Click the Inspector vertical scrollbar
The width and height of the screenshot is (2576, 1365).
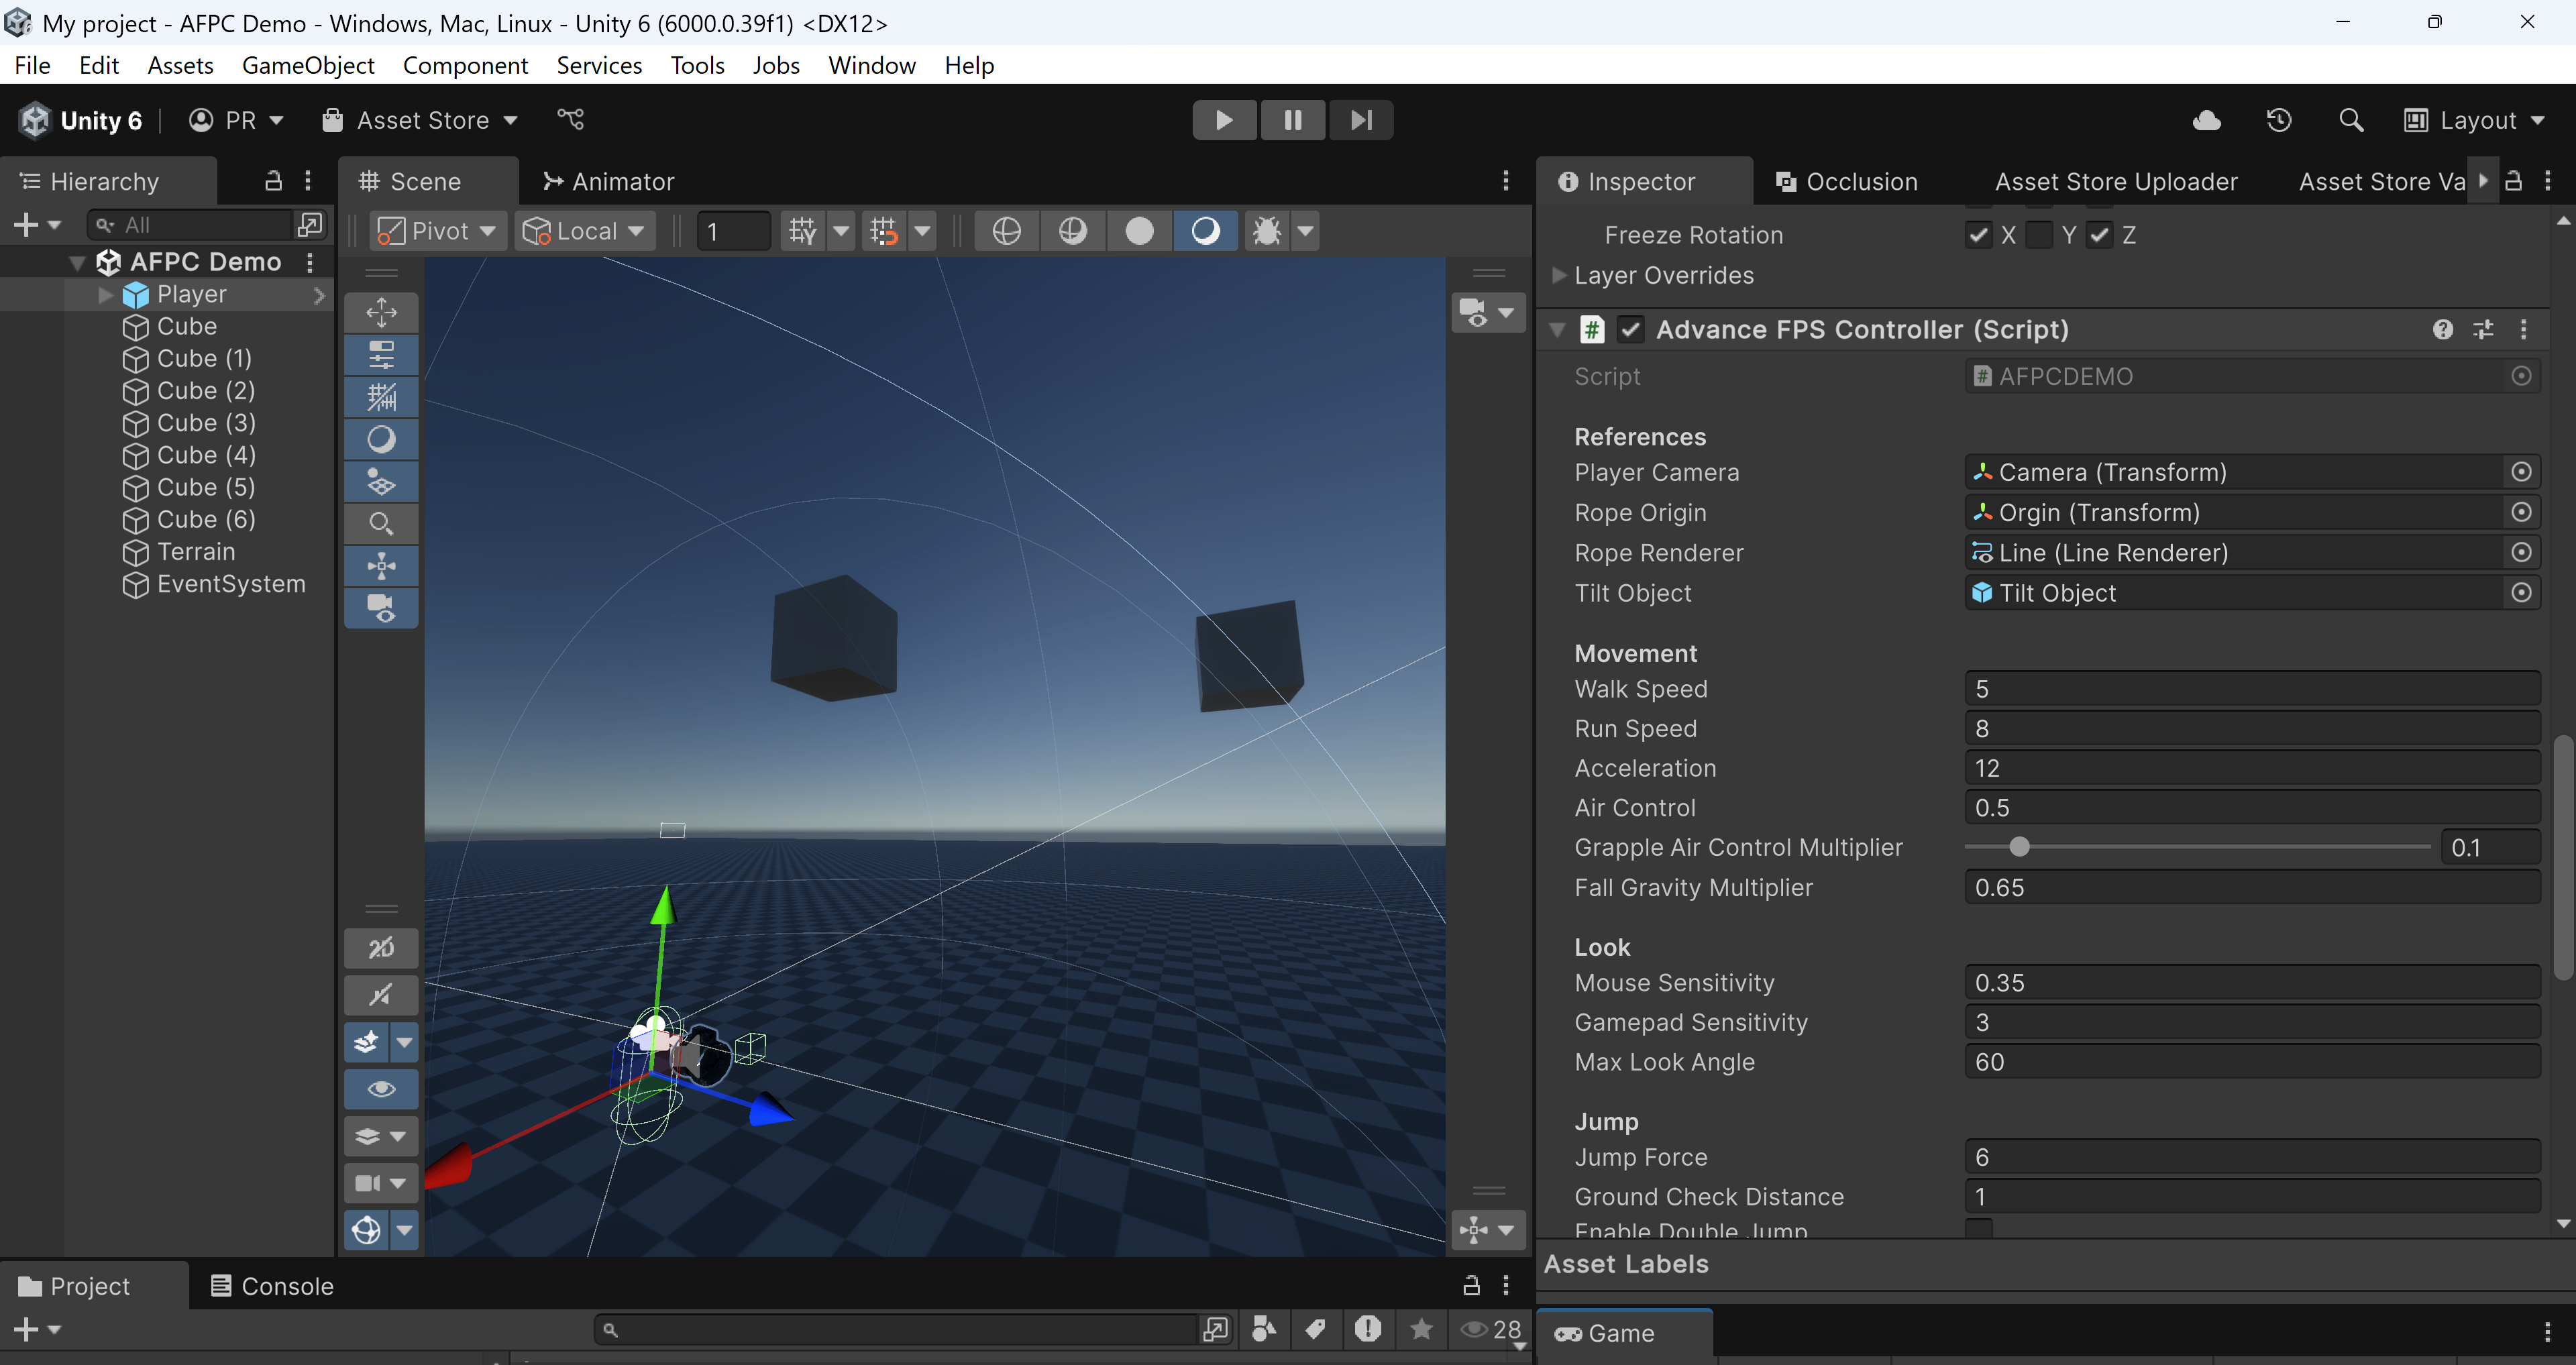point(2563,857)
